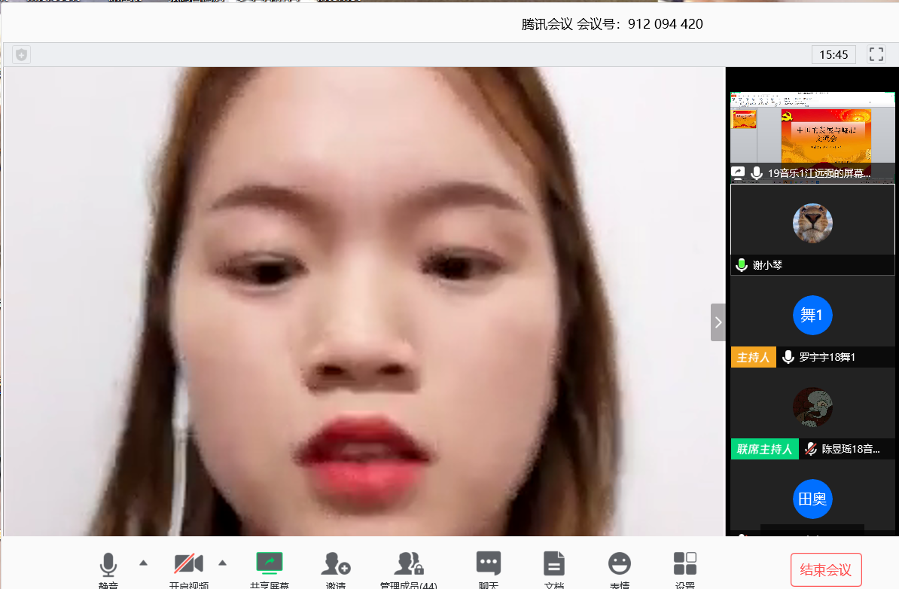The width and height of the screenshot is (899, 589).
Task: Enter full screen mode using the top-right icon
Action: (876, 54)
